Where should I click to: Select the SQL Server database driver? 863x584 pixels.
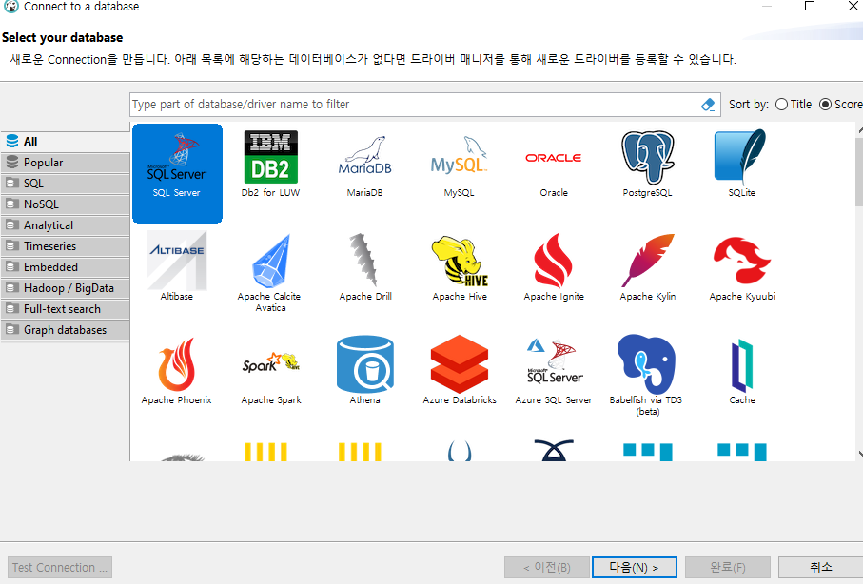point(177,173)
